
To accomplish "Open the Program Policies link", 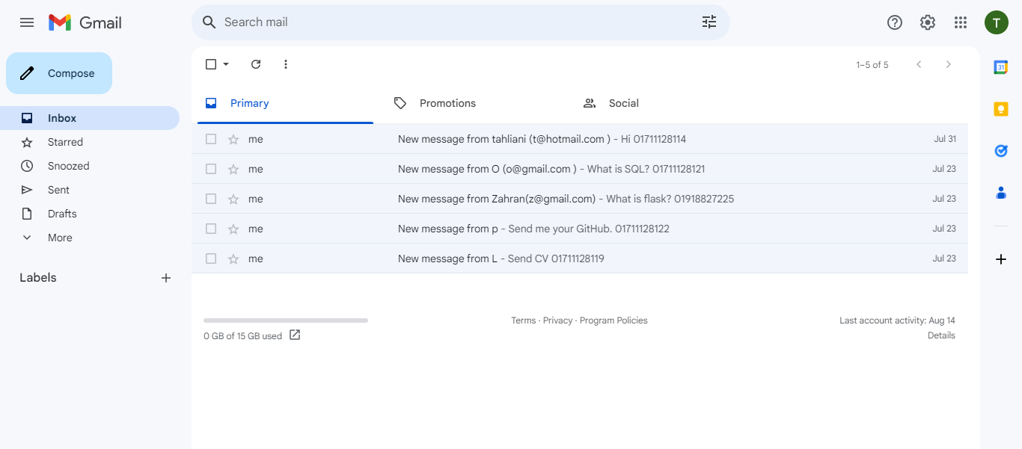I will tap(613, 321).
